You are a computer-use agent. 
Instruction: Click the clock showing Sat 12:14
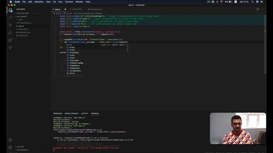tap(244, 2)
